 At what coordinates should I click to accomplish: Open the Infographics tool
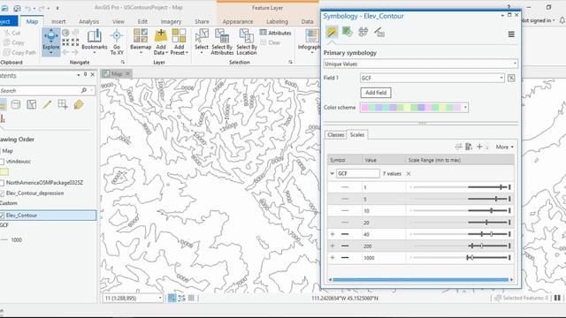click(310, 42)
